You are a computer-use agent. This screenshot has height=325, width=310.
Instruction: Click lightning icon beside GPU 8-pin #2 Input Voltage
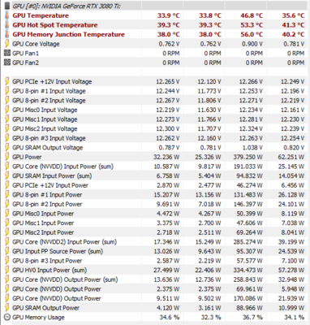click(7, 101)
